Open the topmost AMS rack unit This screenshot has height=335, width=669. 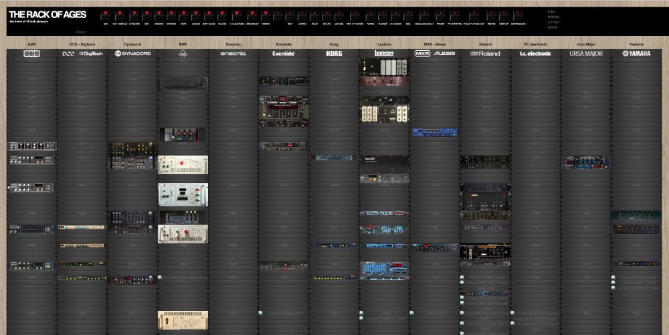(32, 146)
